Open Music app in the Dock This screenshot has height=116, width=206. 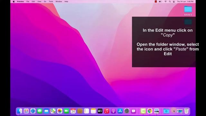107,111
